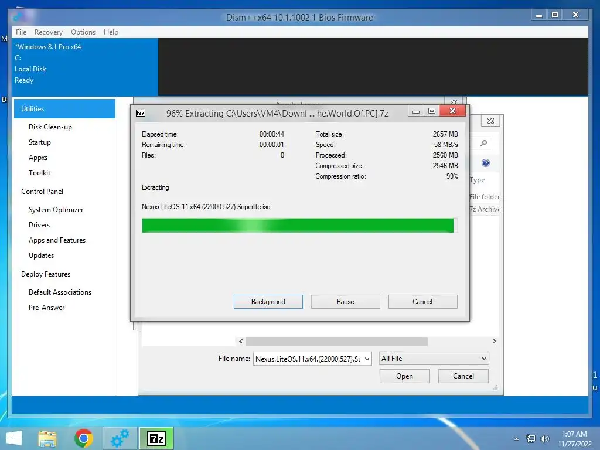Cancel the 7-Zip extraction
Screen dimensions: 600x450
click(x=422, y=302)
